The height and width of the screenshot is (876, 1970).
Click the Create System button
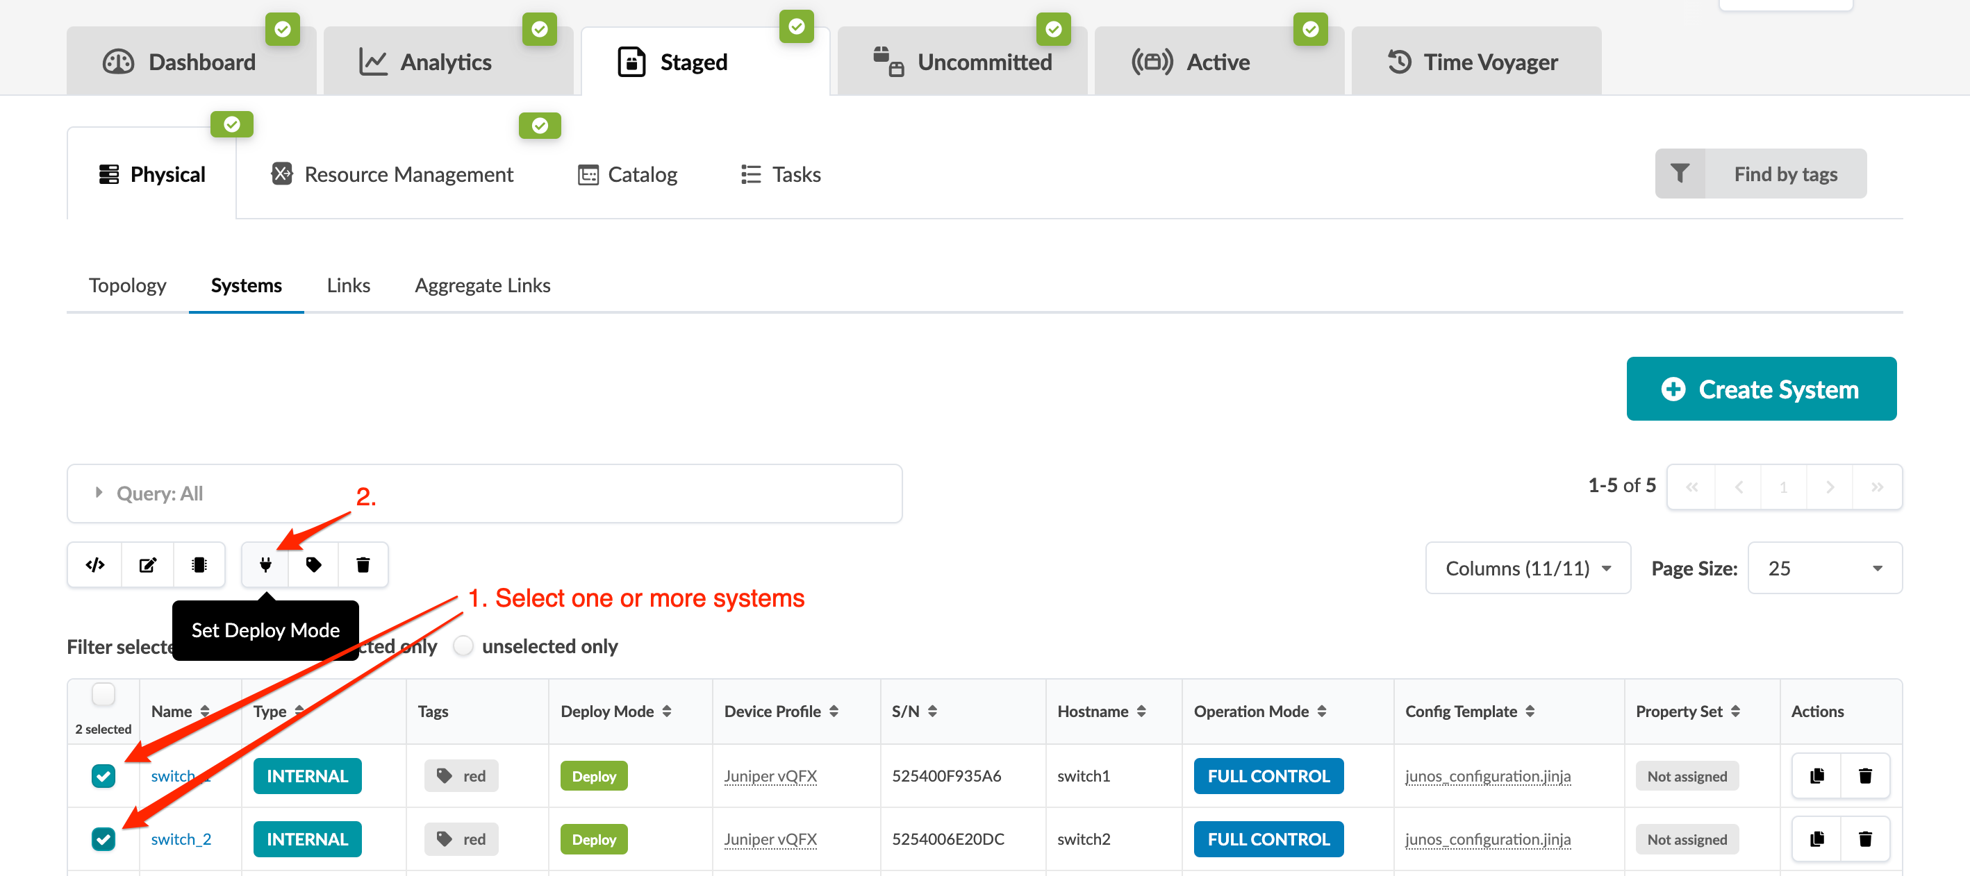1760,389
